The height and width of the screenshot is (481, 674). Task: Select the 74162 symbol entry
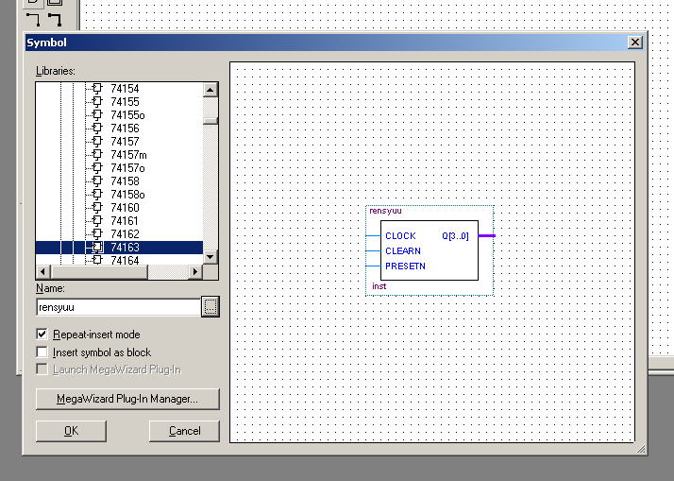click(125, 234)
